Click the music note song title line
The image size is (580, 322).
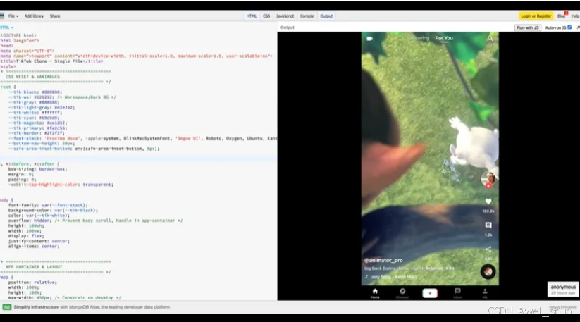click(x=391, y=276)
